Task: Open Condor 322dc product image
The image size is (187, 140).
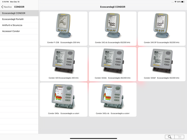Action: [112, 61]
